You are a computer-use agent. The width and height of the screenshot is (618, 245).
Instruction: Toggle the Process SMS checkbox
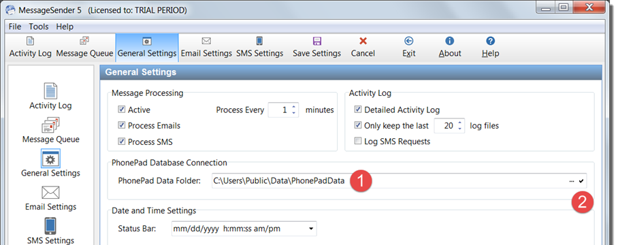(121, 142)
